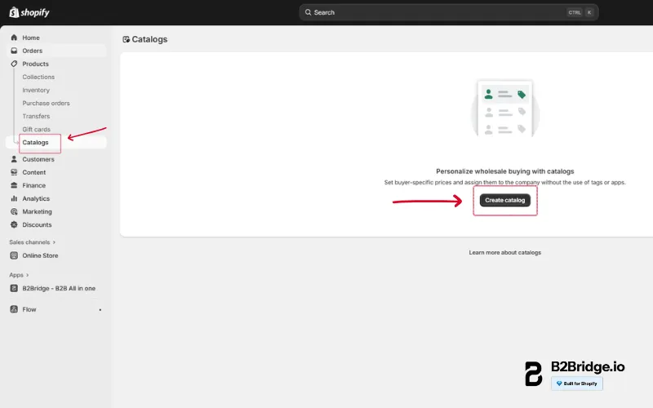Open Transfers submenu item
The image size is (653, 408).
pos(36,116)
